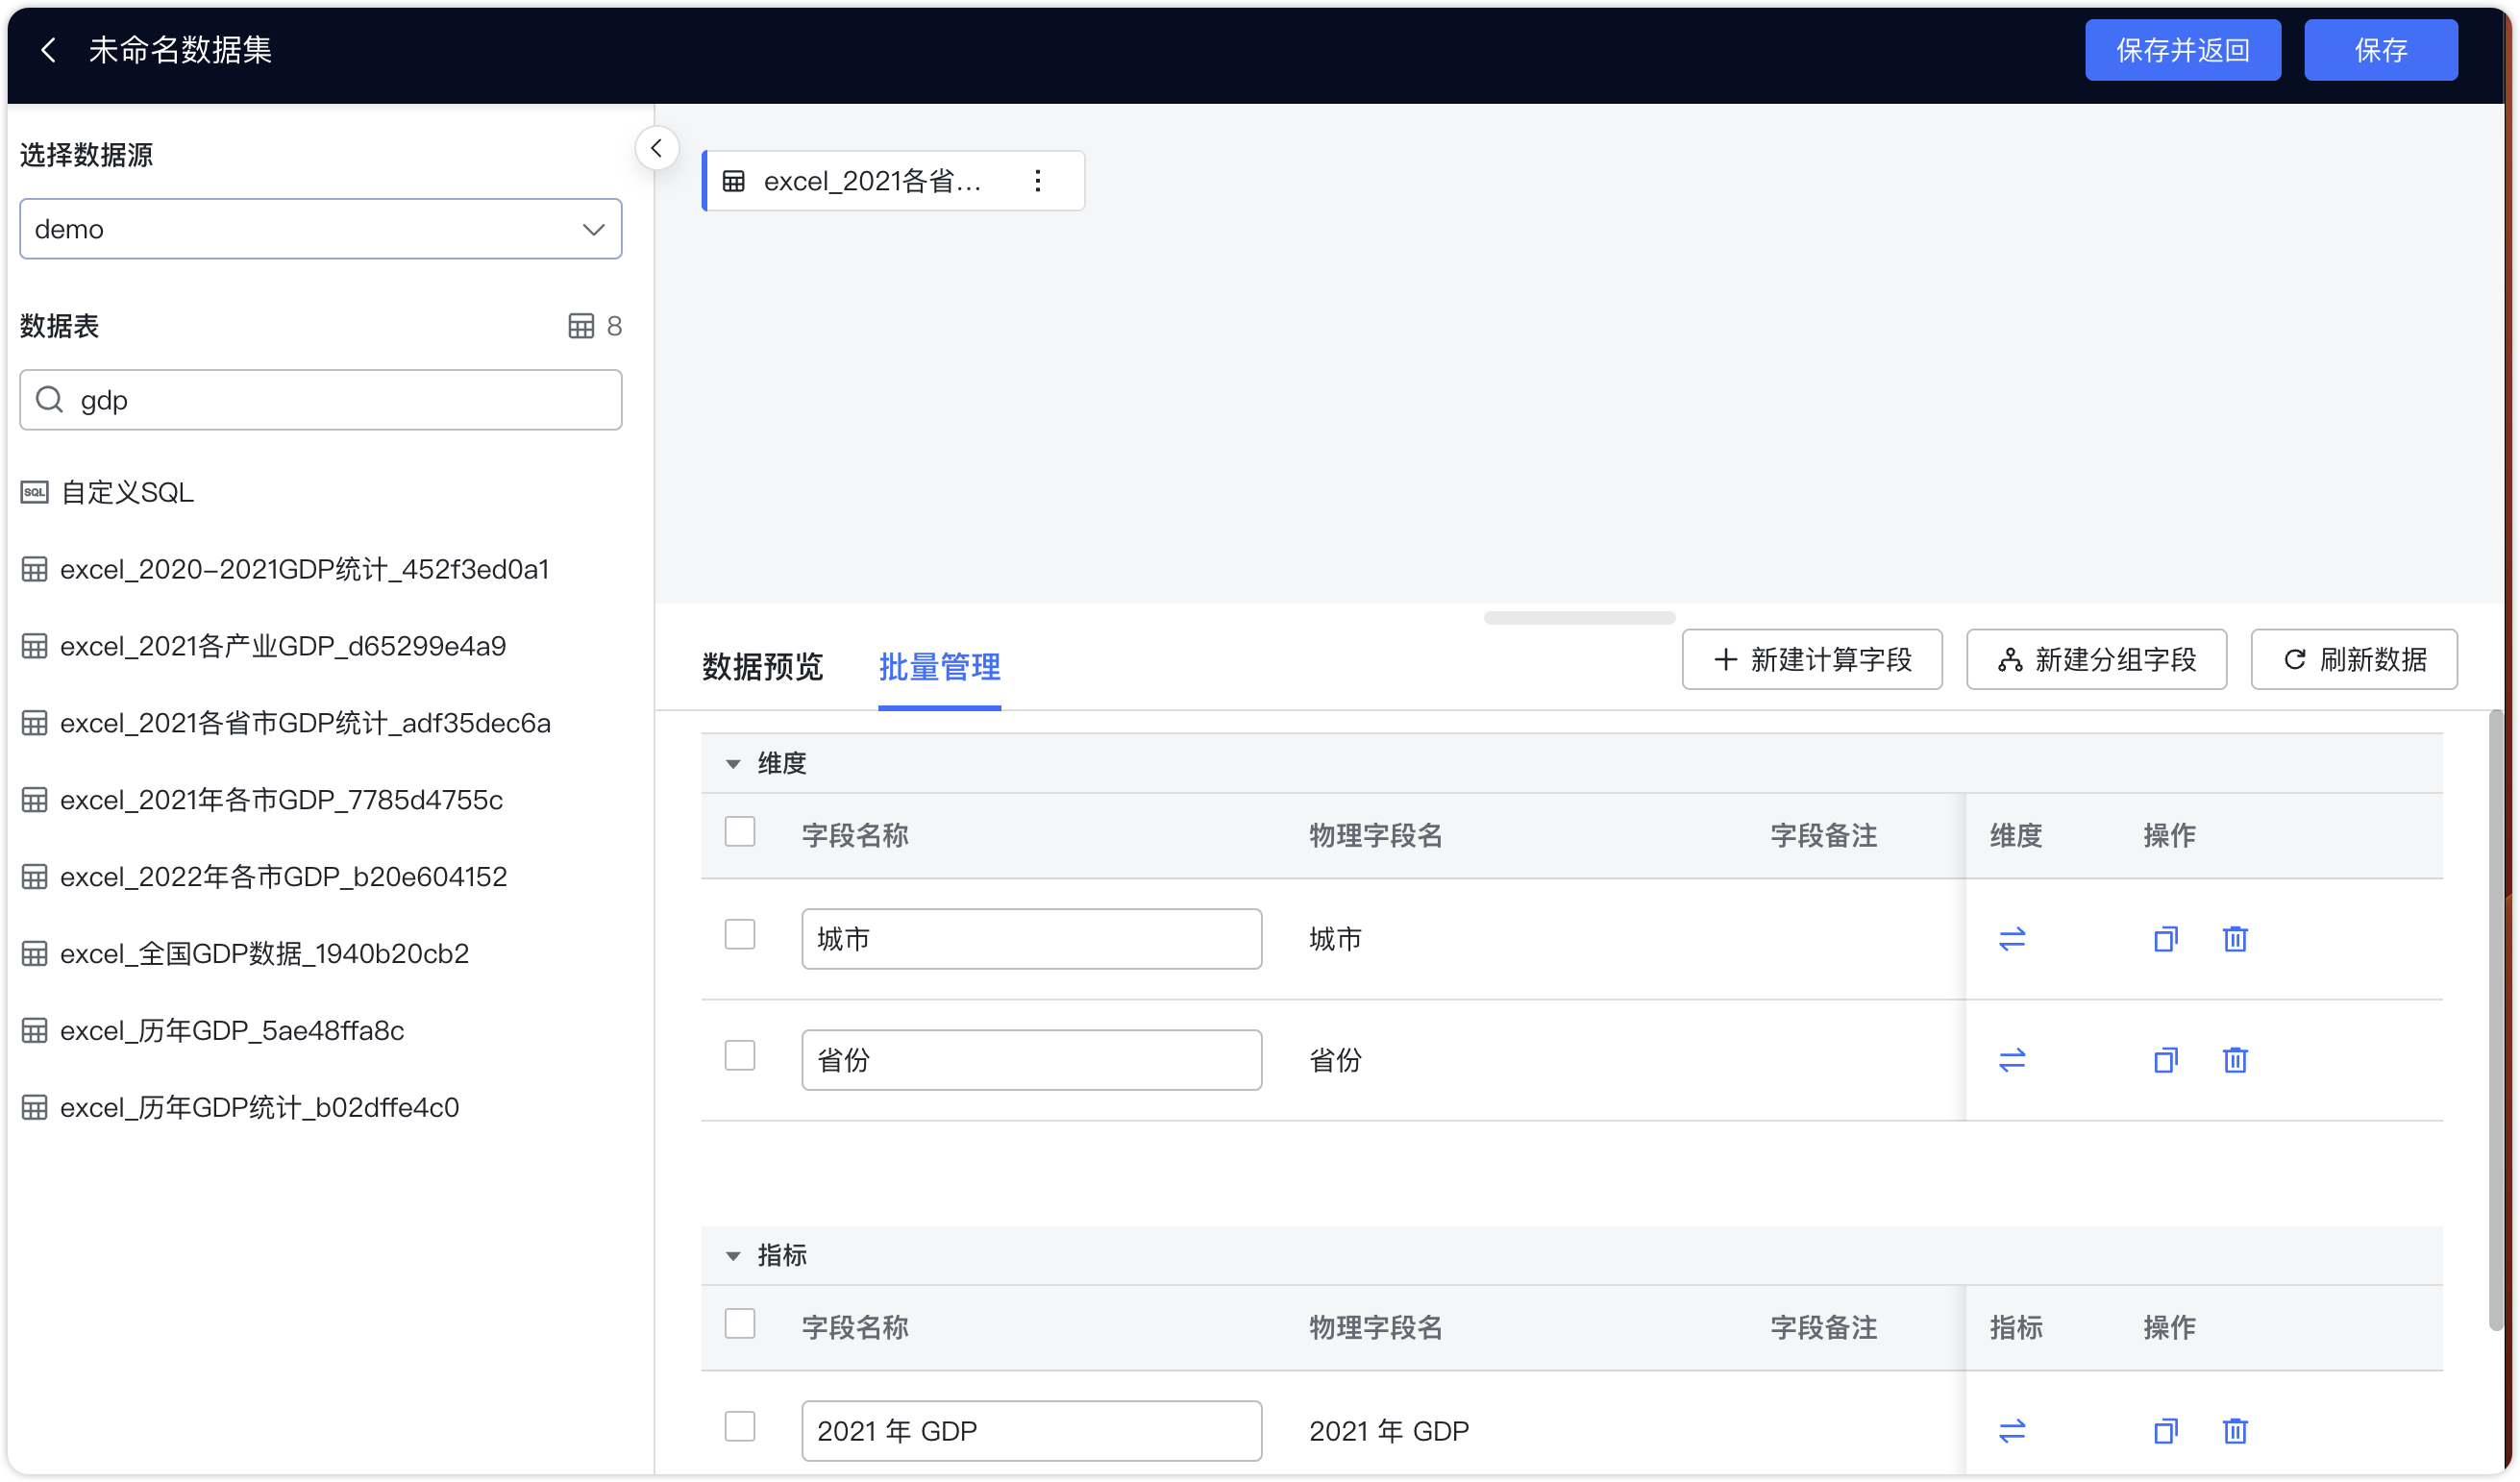Check the select-all checkbox in the 维度 header

pyautogui.click(x=740, y=832)
